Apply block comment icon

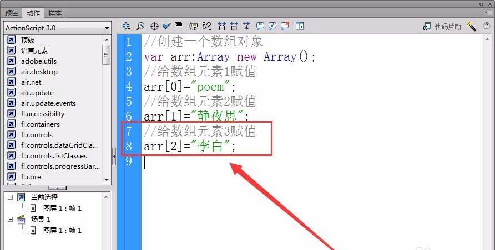coord(260,26)
